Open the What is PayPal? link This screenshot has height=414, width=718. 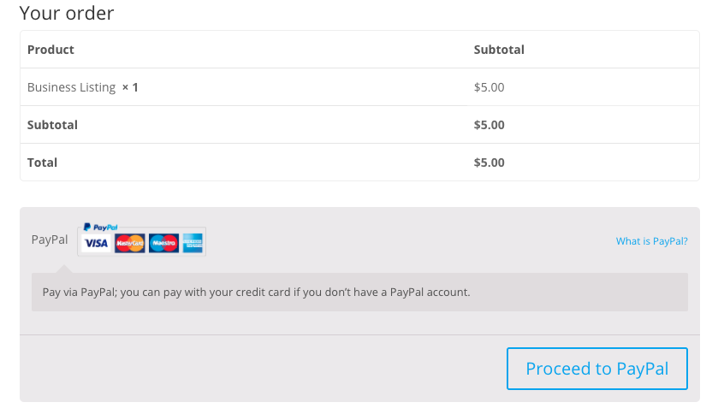pyautogui.click(x=651, y=241)
